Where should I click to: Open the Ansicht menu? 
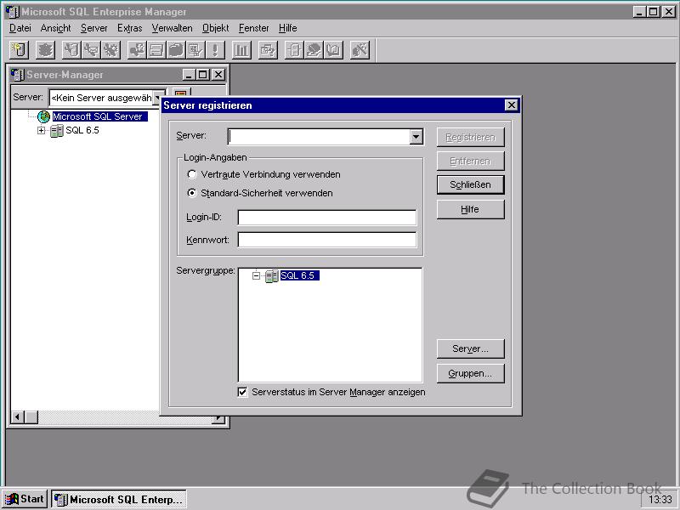(x=55, y=28)
